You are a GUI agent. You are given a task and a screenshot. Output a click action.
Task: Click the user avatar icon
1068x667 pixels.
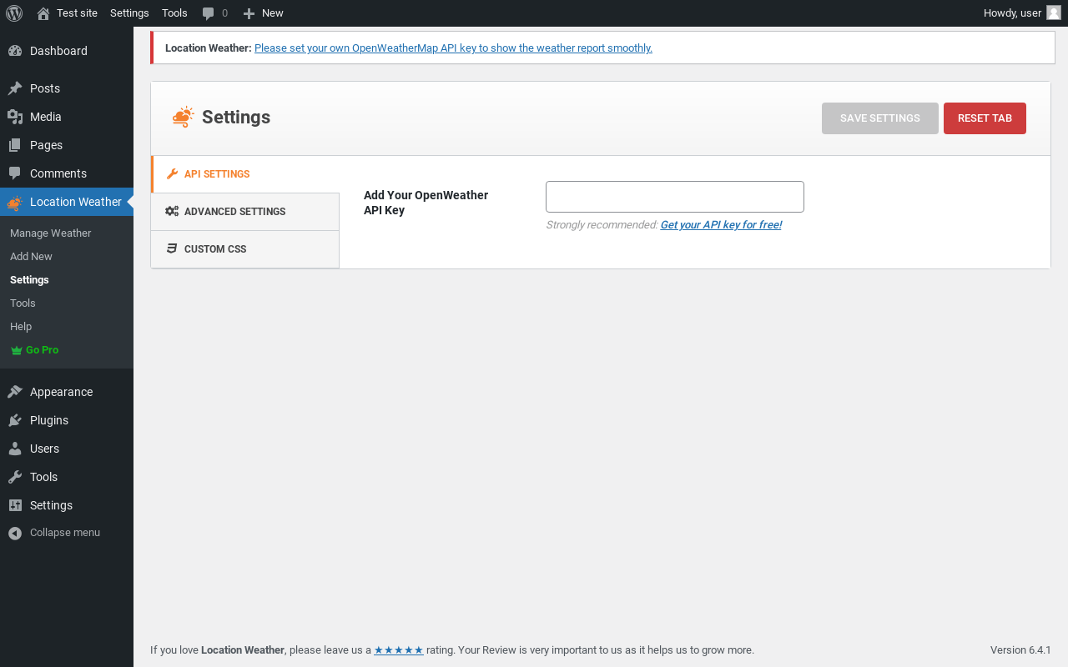[x=1054, y=13]
